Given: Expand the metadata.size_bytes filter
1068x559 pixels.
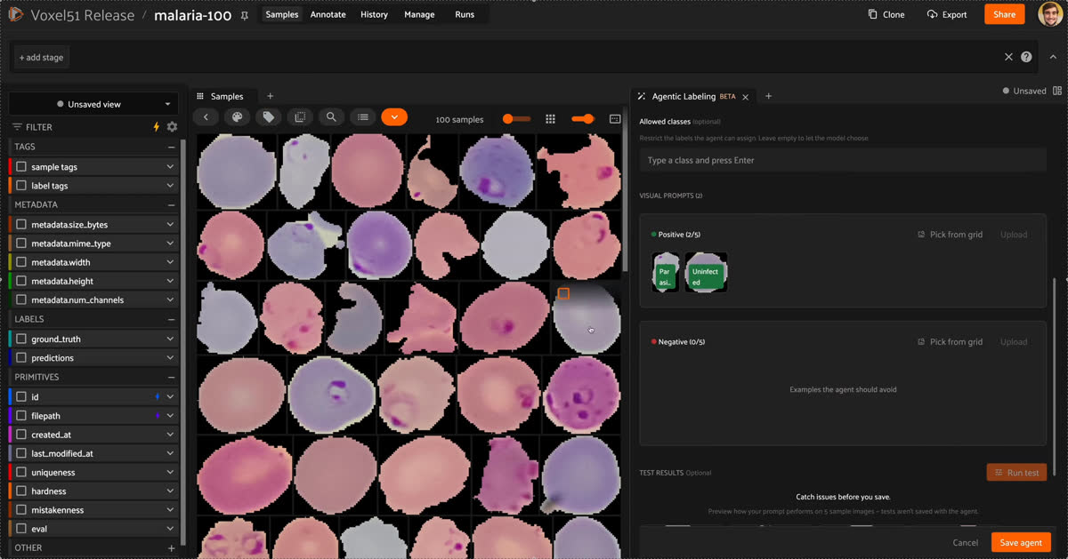Looking at the screenshot, I should [x=170, y=225].
